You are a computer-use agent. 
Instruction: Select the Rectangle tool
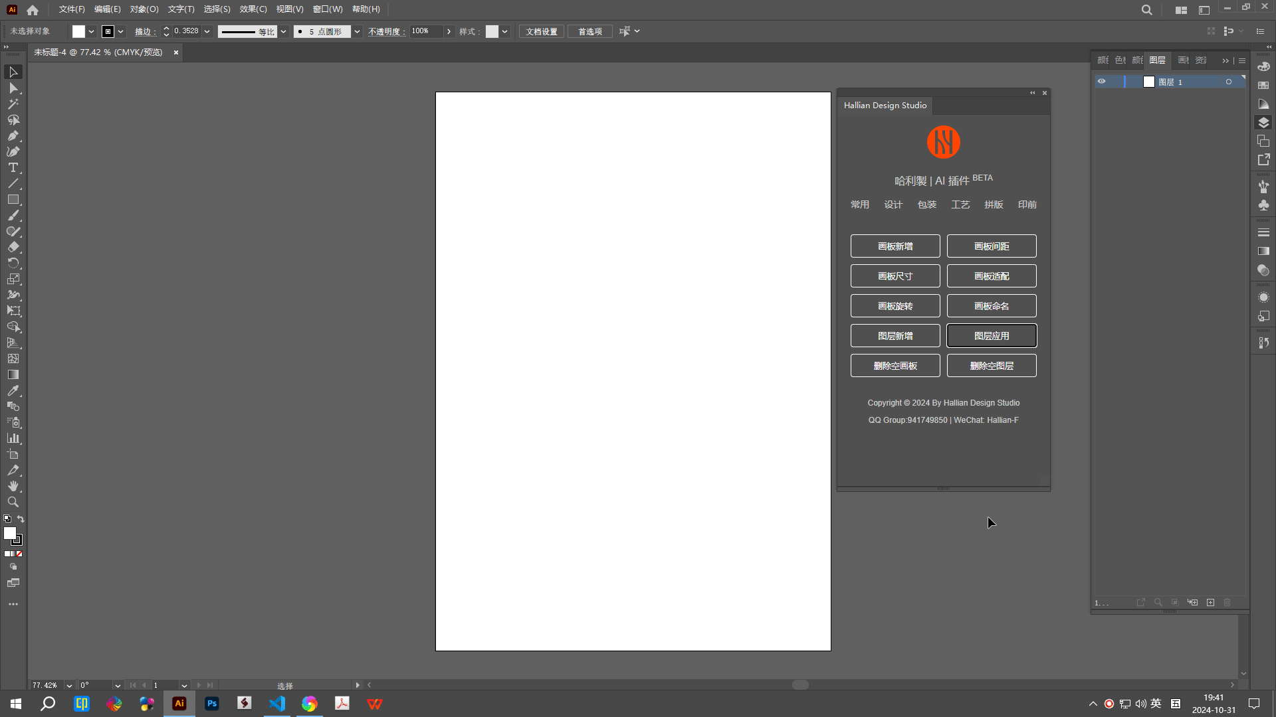(13, 199)
